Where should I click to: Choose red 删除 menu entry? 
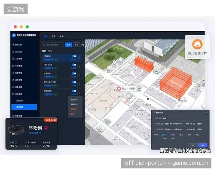pyautogui.click(x=72, y=114)
